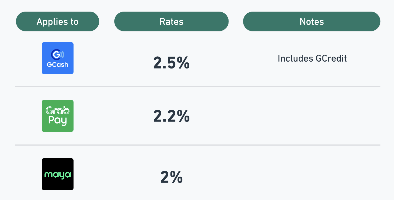Click the empty Notes cell in GrabPay row
Viewport: 394px width, 200px height.
tap(312, 116)
